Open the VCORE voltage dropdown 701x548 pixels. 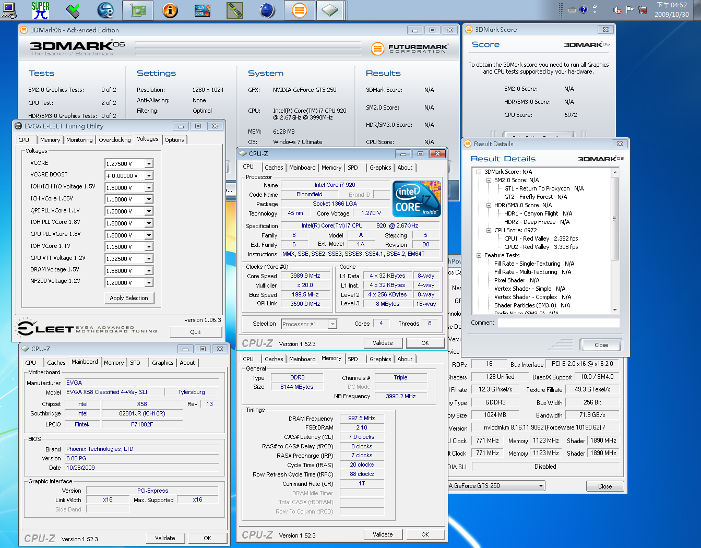click(x=149, y=164)
